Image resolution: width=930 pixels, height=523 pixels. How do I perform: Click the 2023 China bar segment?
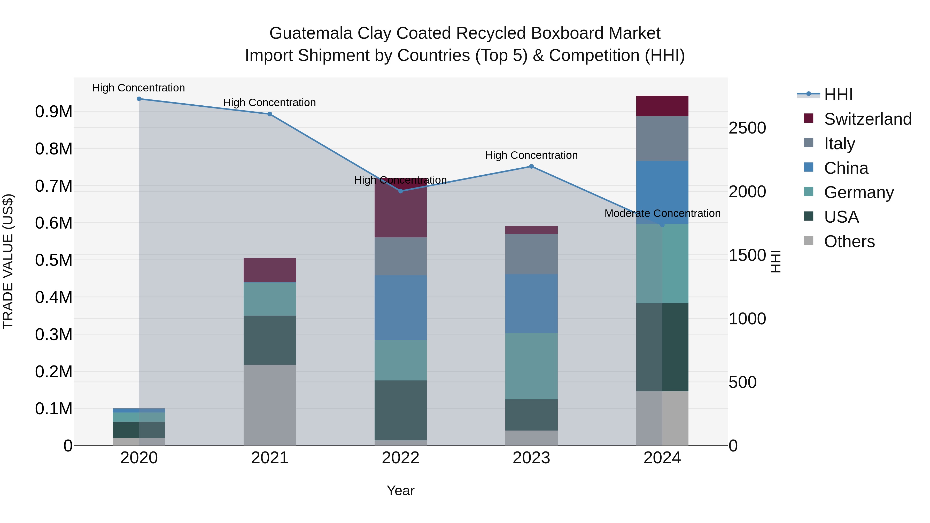(x=531, y=303)
